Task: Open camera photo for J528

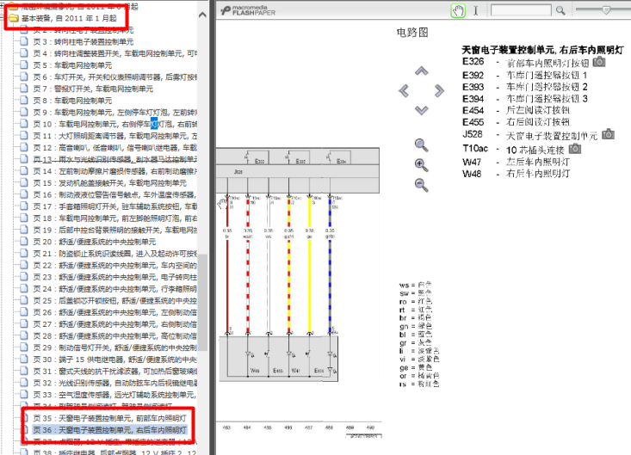Action: (608, 134)
